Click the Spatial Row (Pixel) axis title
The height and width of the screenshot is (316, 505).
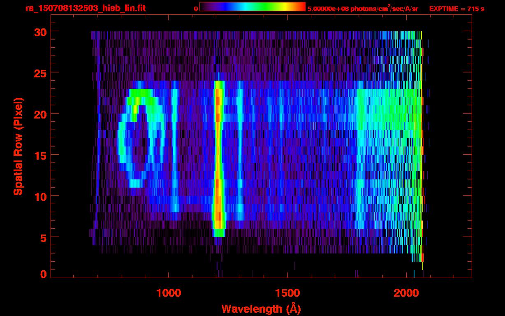(x=18, y=146)
